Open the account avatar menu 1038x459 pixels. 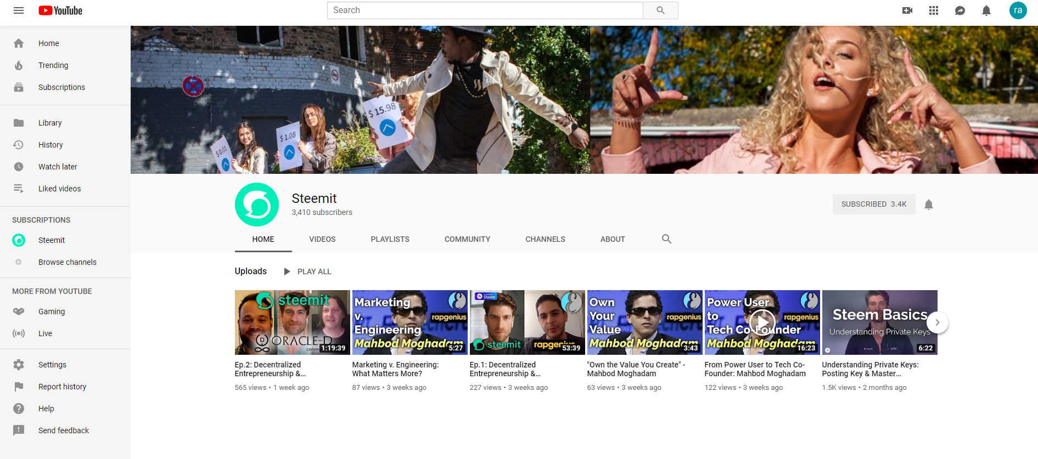pos(1018,10)
